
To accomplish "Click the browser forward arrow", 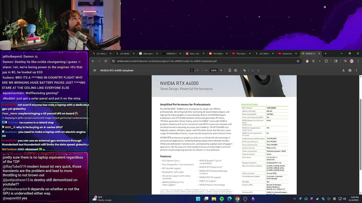I will [x=99, y=61].
